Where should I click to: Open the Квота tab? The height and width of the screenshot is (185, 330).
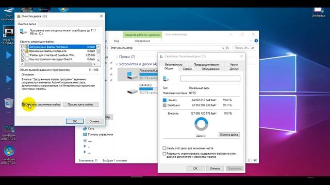click(234, 65)
